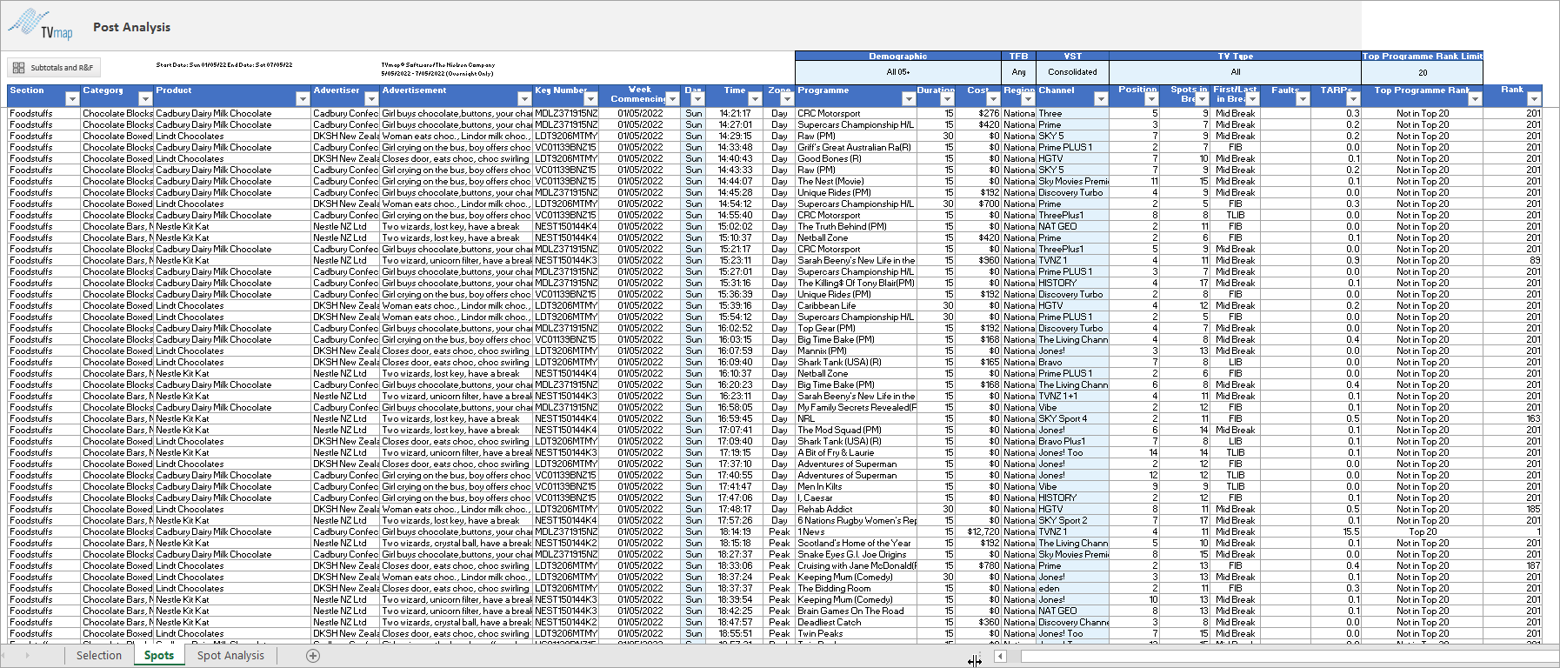The height and width of the screenshot is (668, 1560).
Task: Open the Programme column filter dropdown
Action: tap(909, 99)
